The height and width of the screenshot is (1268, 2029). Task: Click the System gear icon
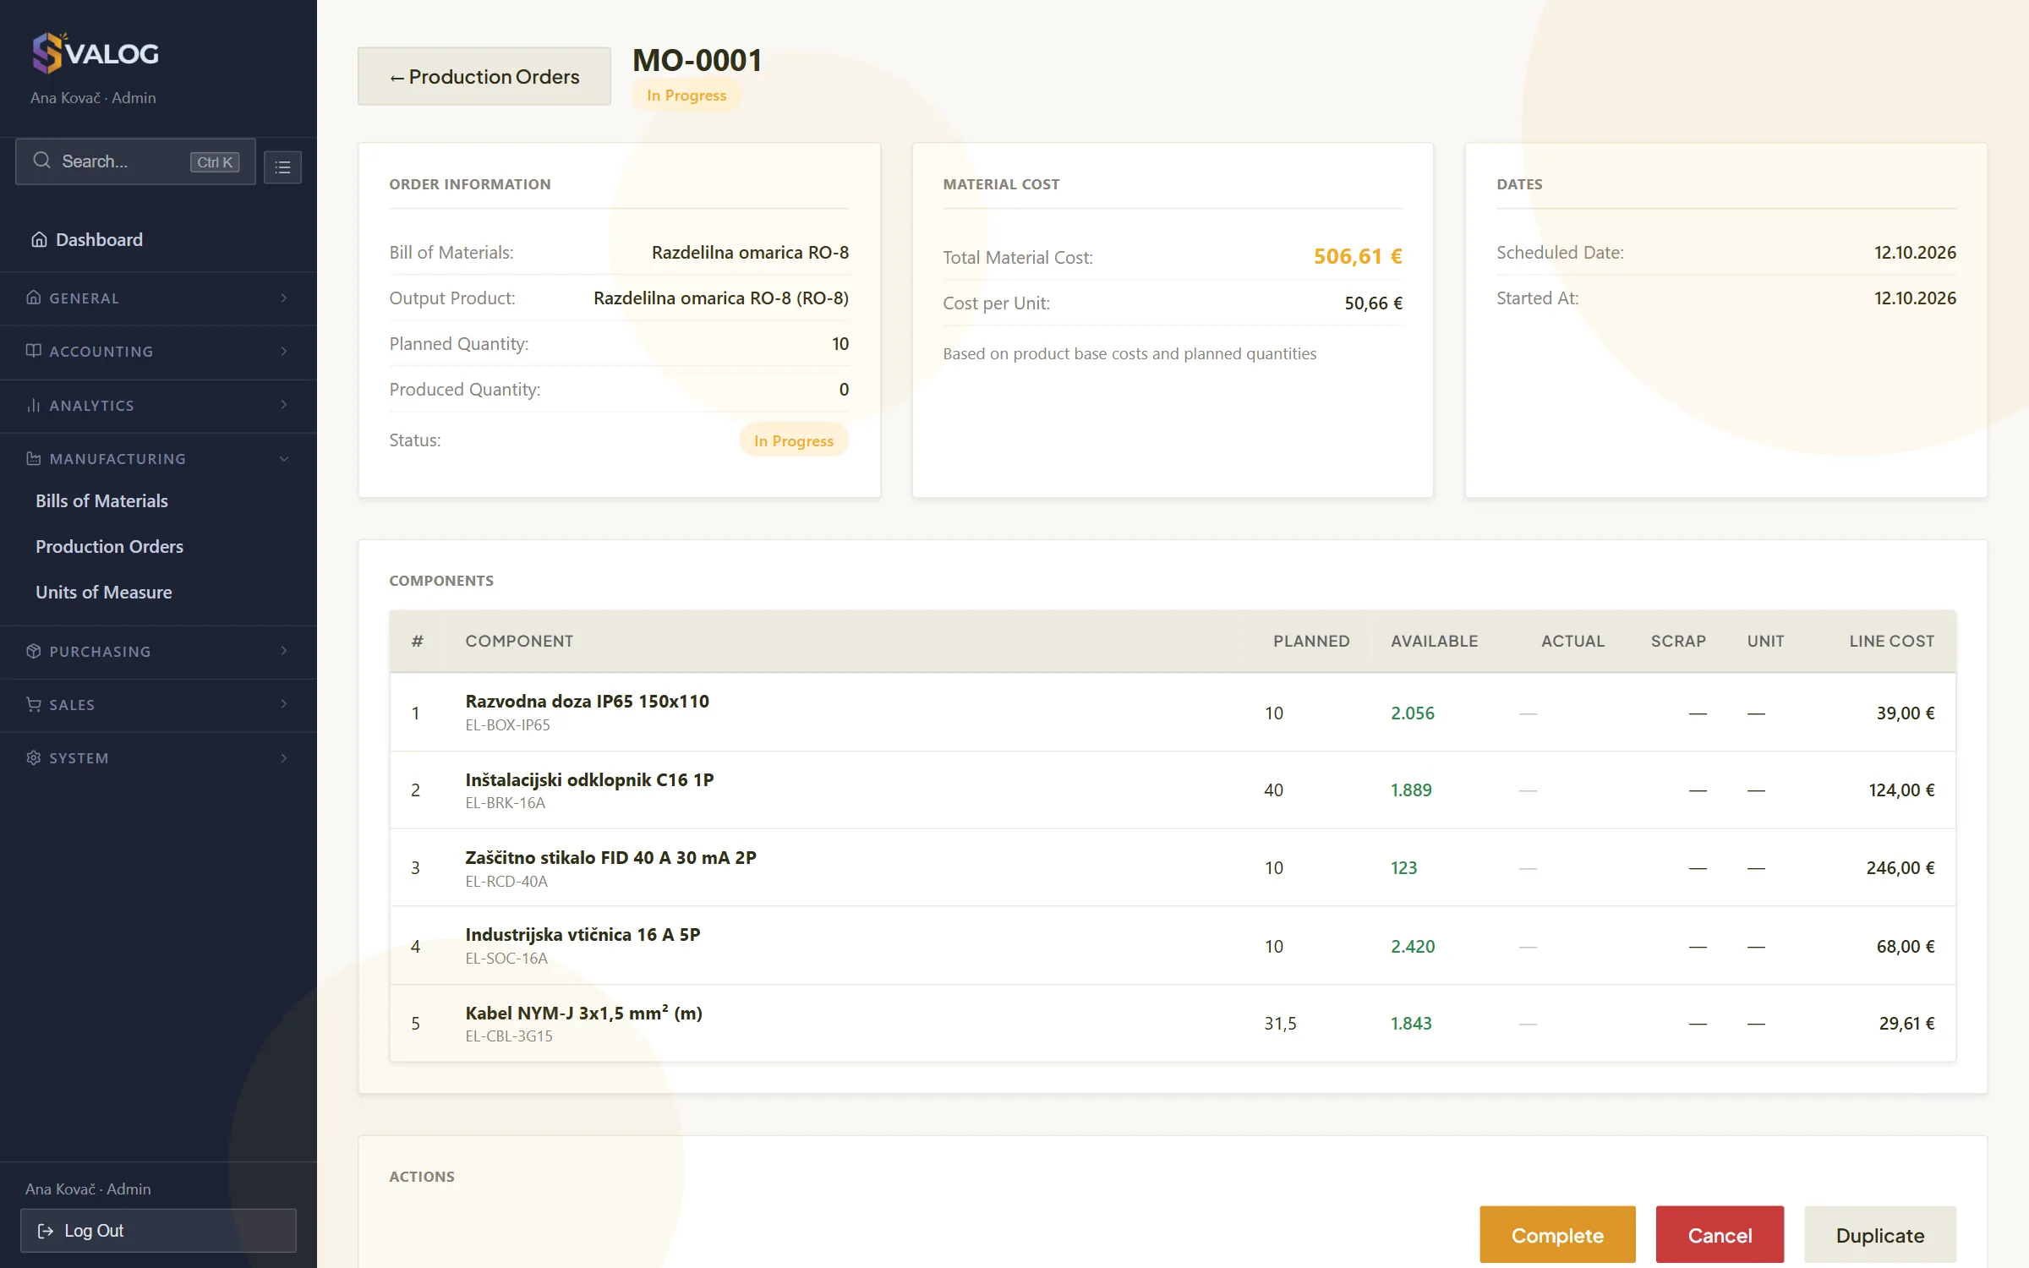[34, 757]
